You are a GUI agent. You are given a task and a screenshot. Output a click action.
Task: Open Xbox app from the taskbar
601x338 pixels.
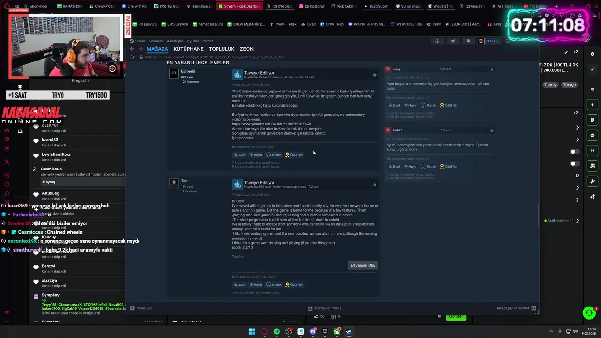point(337,331)
